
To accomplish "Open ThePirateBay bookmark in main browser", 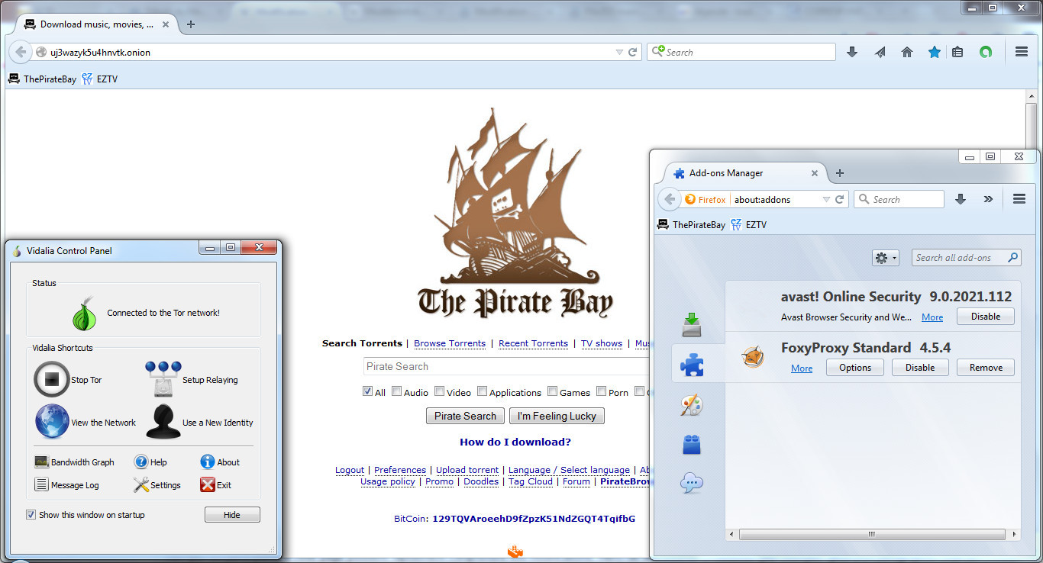I will tap(43, 79).
